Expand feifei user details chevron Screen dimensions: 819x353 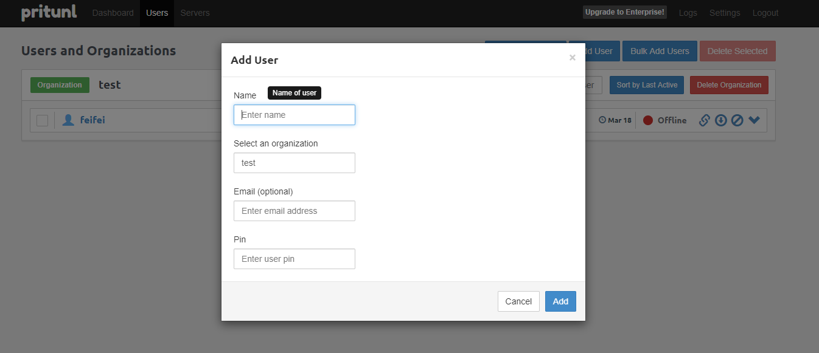754,120
